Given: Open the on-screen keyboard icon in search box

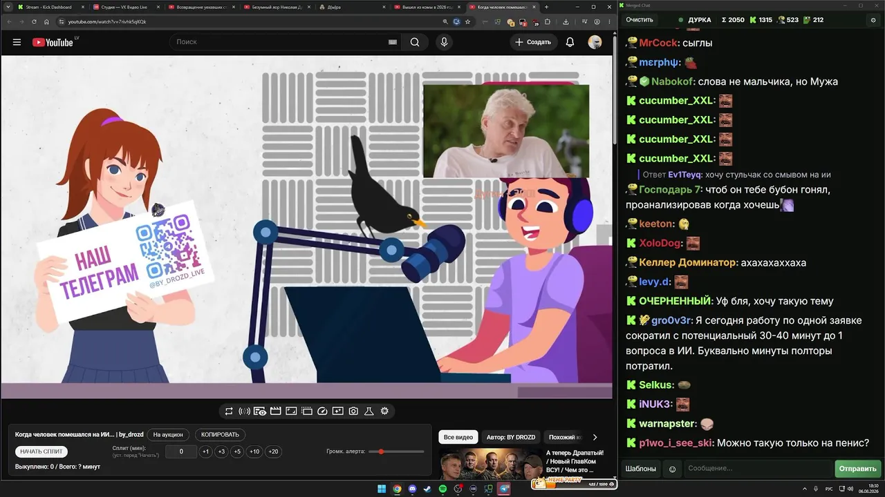Looking at the screenshot, I should tap(393, 42).
